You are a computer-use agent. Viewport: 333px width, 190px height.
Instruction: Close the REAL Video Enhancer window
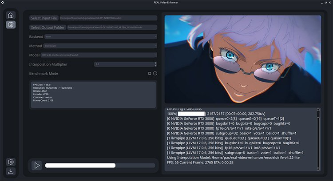pyautogui.click(x=330, y=3)
